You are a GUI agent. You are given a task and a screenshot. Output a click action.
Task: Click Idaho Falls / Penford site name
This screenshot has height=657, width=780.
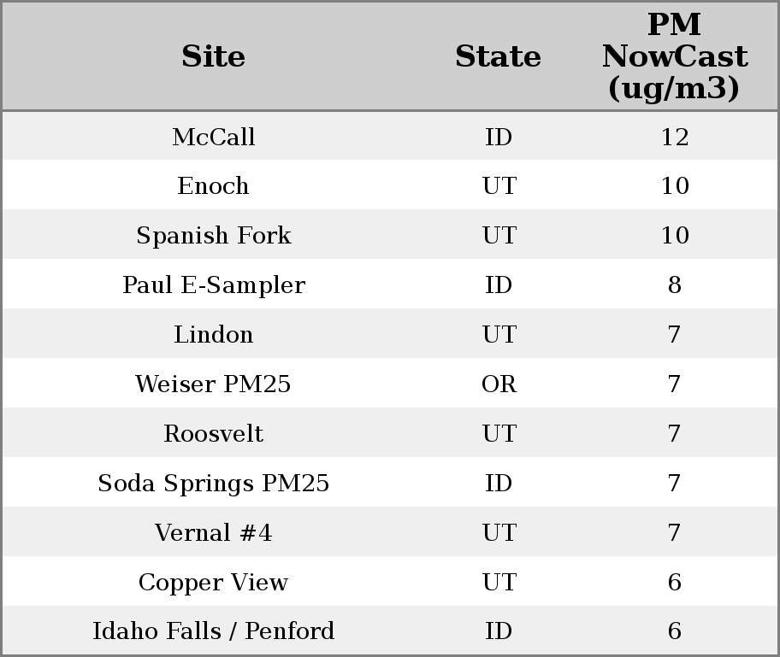213,631
